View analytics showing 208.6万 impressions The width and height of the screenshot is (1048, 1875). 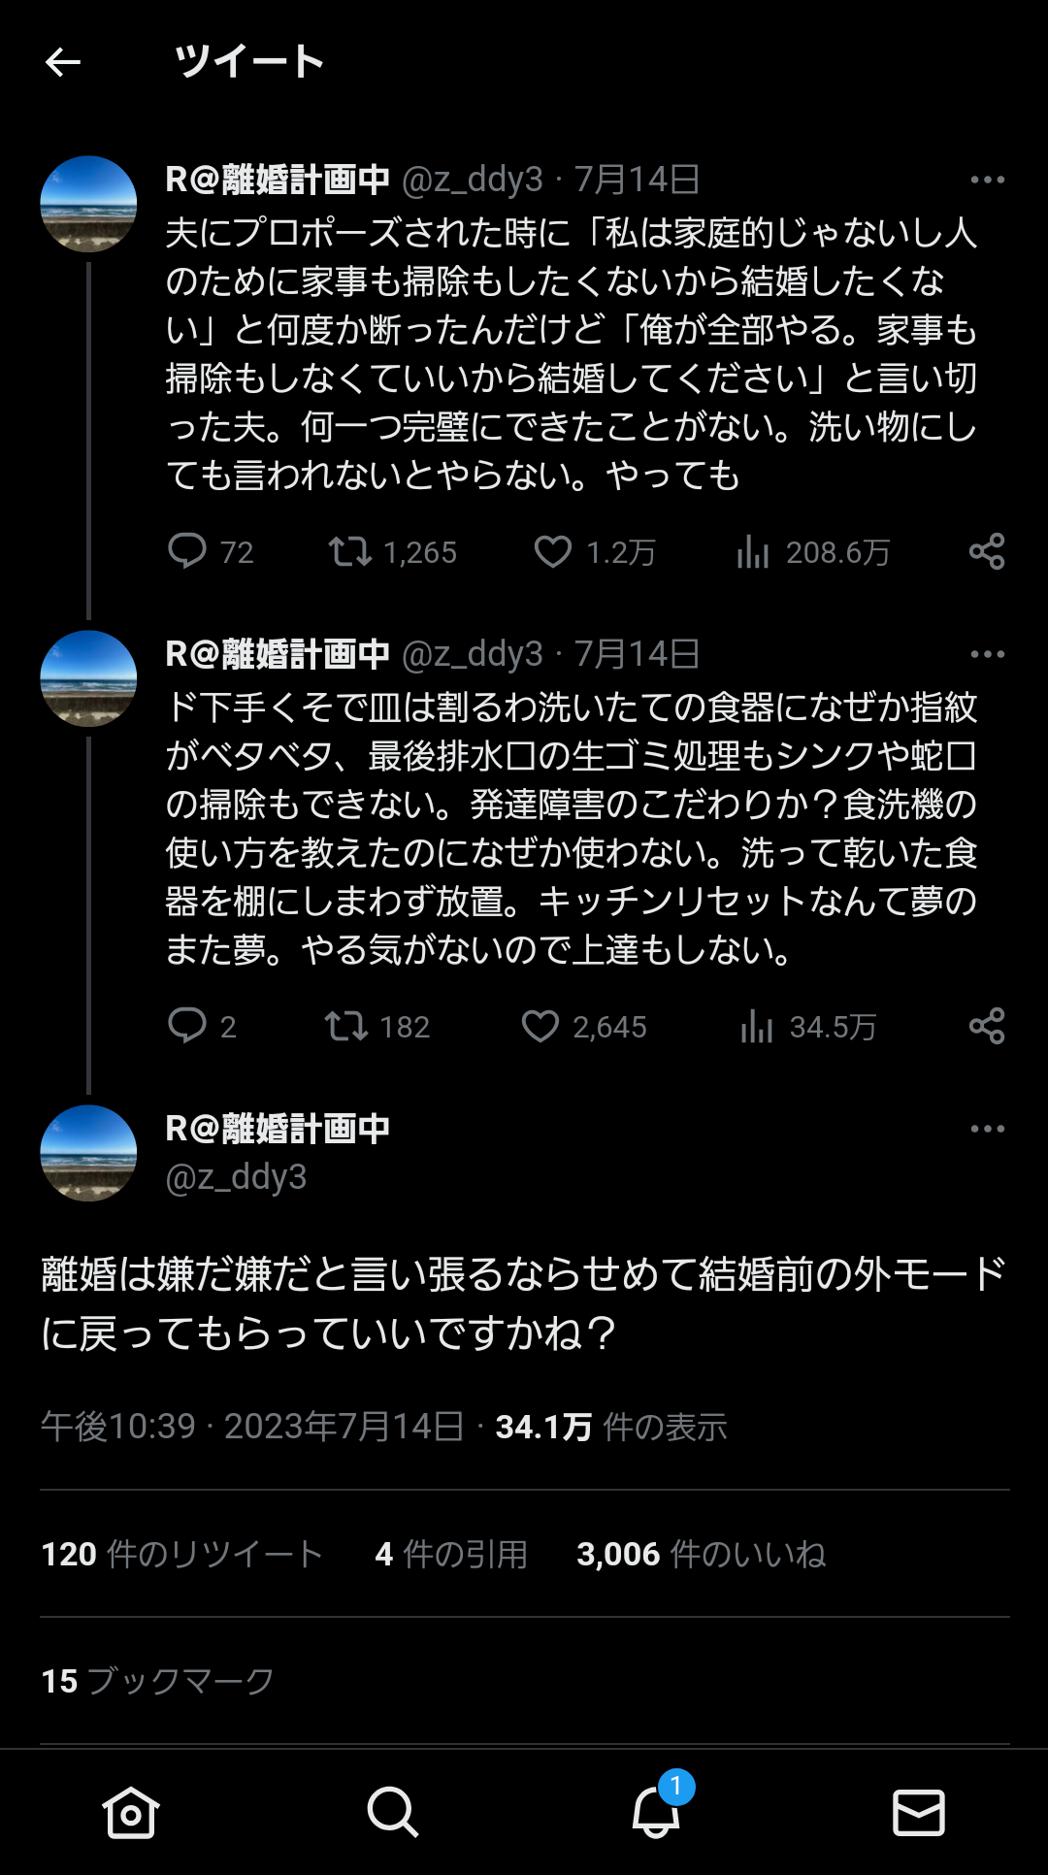click(x=753, y=551)
